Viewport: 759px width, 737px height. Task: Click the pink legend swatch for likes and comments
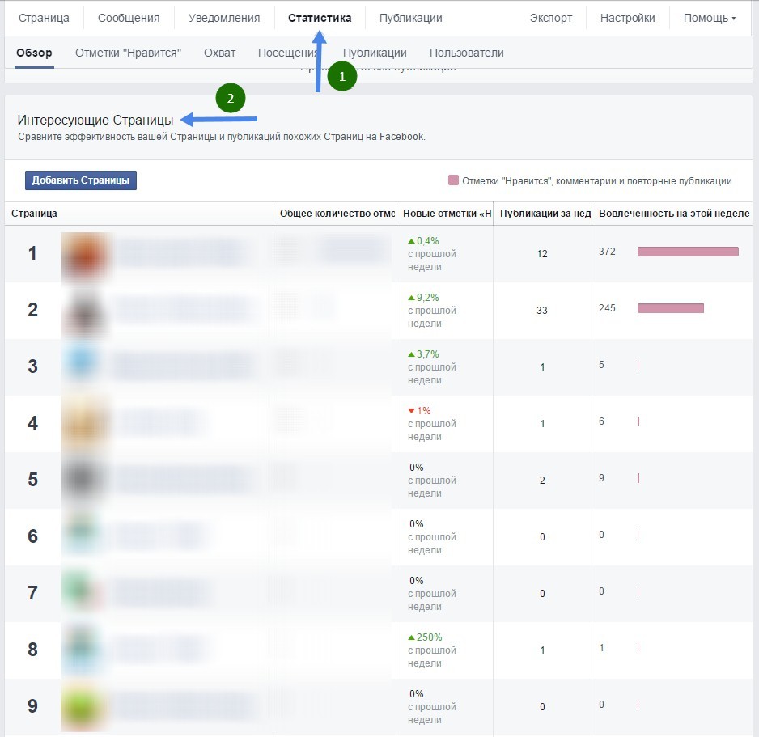click(453, 180)
